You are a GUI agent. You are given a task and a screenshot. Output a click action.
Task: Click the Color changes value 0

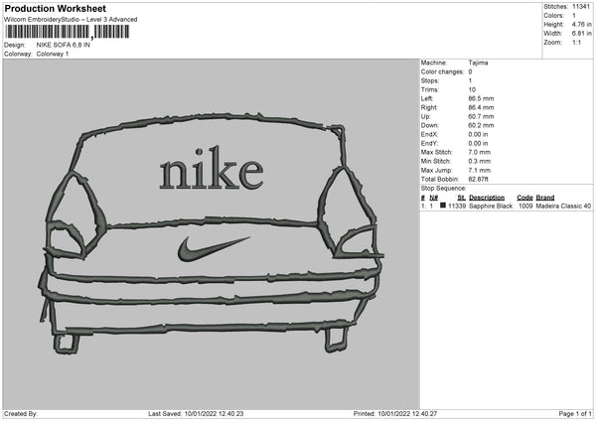(x=470, y=71)
